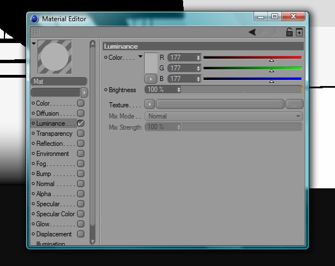Click the red R color slider
This screenshot has height=266, width=335.
click(252, 58)
